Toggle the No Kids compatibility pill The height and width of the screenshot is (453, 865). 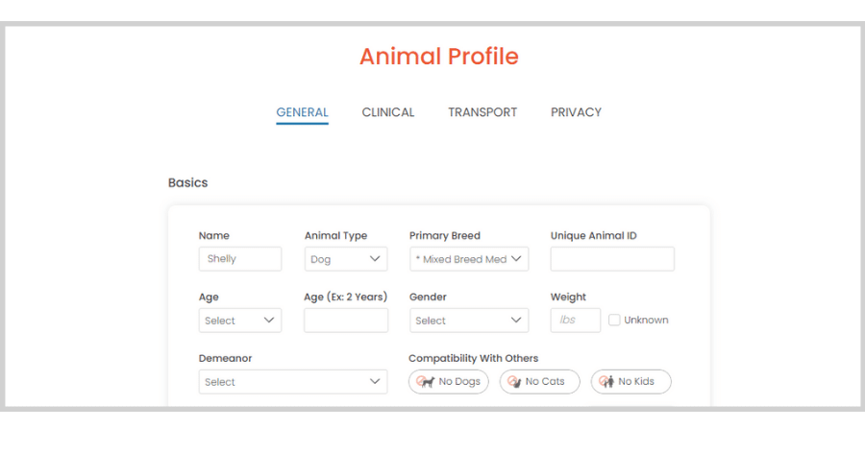(631, 381)
